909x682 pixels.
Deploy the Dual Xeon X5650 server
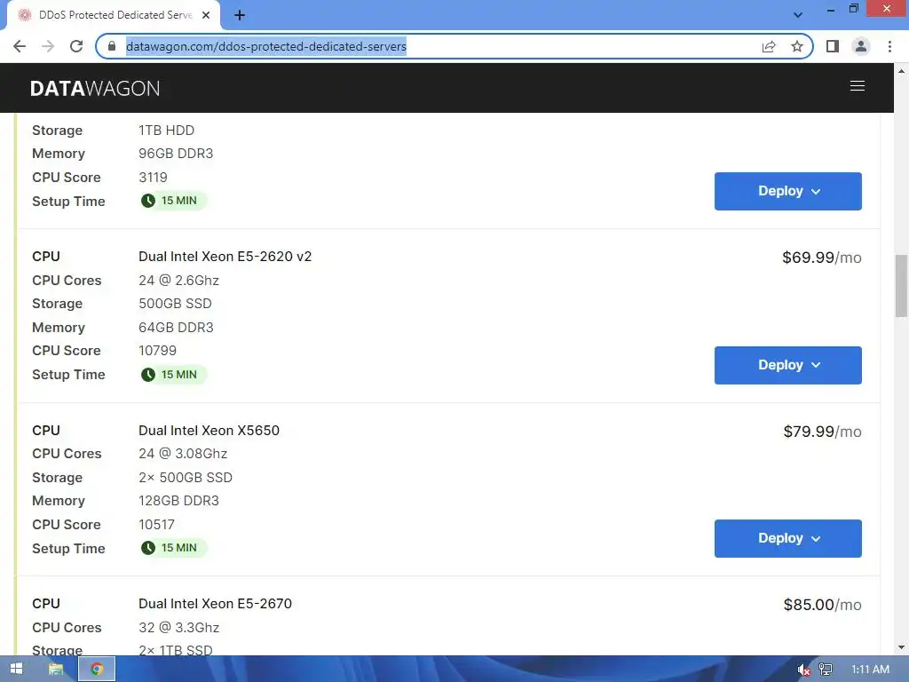pyautogui.click(x=788, y=539)
